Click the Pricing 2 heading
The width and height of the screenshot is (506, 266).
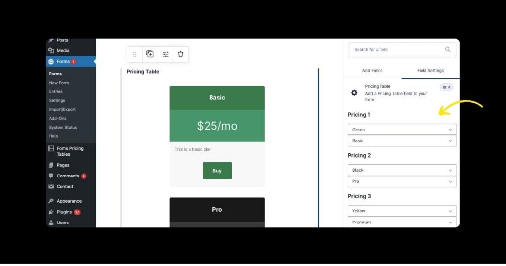[x=359, y=155]
